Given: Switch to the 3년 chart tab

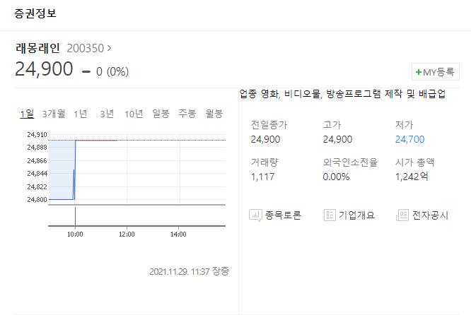Looking at the screenshot, I should pyautogui.click(x=107, y=114).
